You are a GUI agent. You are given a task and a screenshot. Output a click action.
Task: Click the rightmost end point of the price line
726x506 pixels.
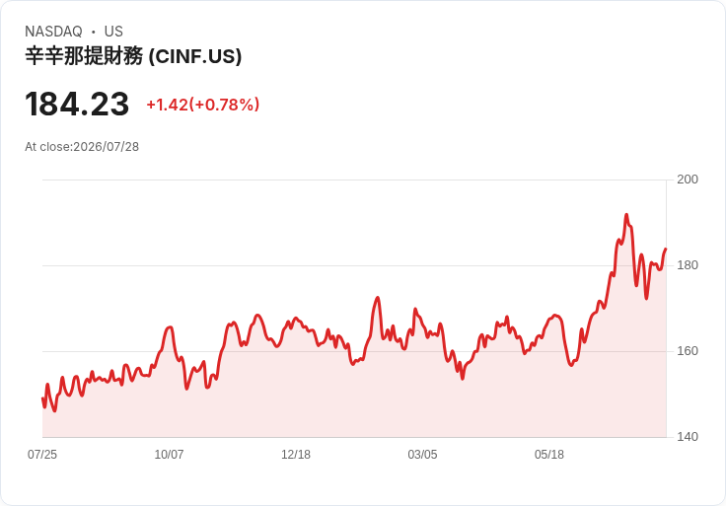point(666,250)
